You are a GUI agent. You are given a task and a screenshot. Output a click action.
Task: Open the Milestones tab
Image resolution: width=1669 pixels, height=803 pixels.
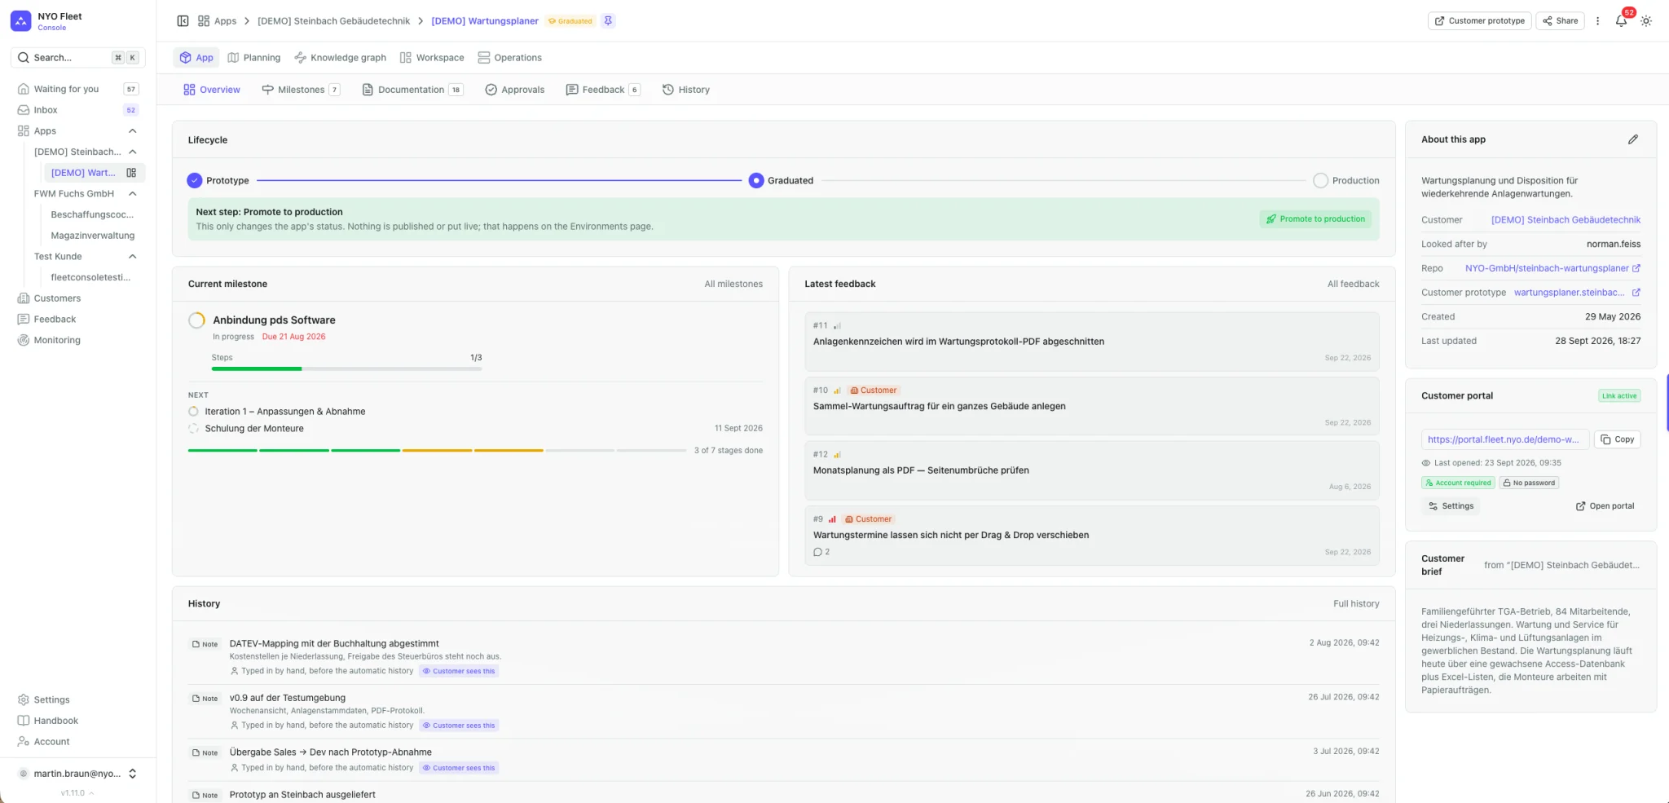coord(301,90)
